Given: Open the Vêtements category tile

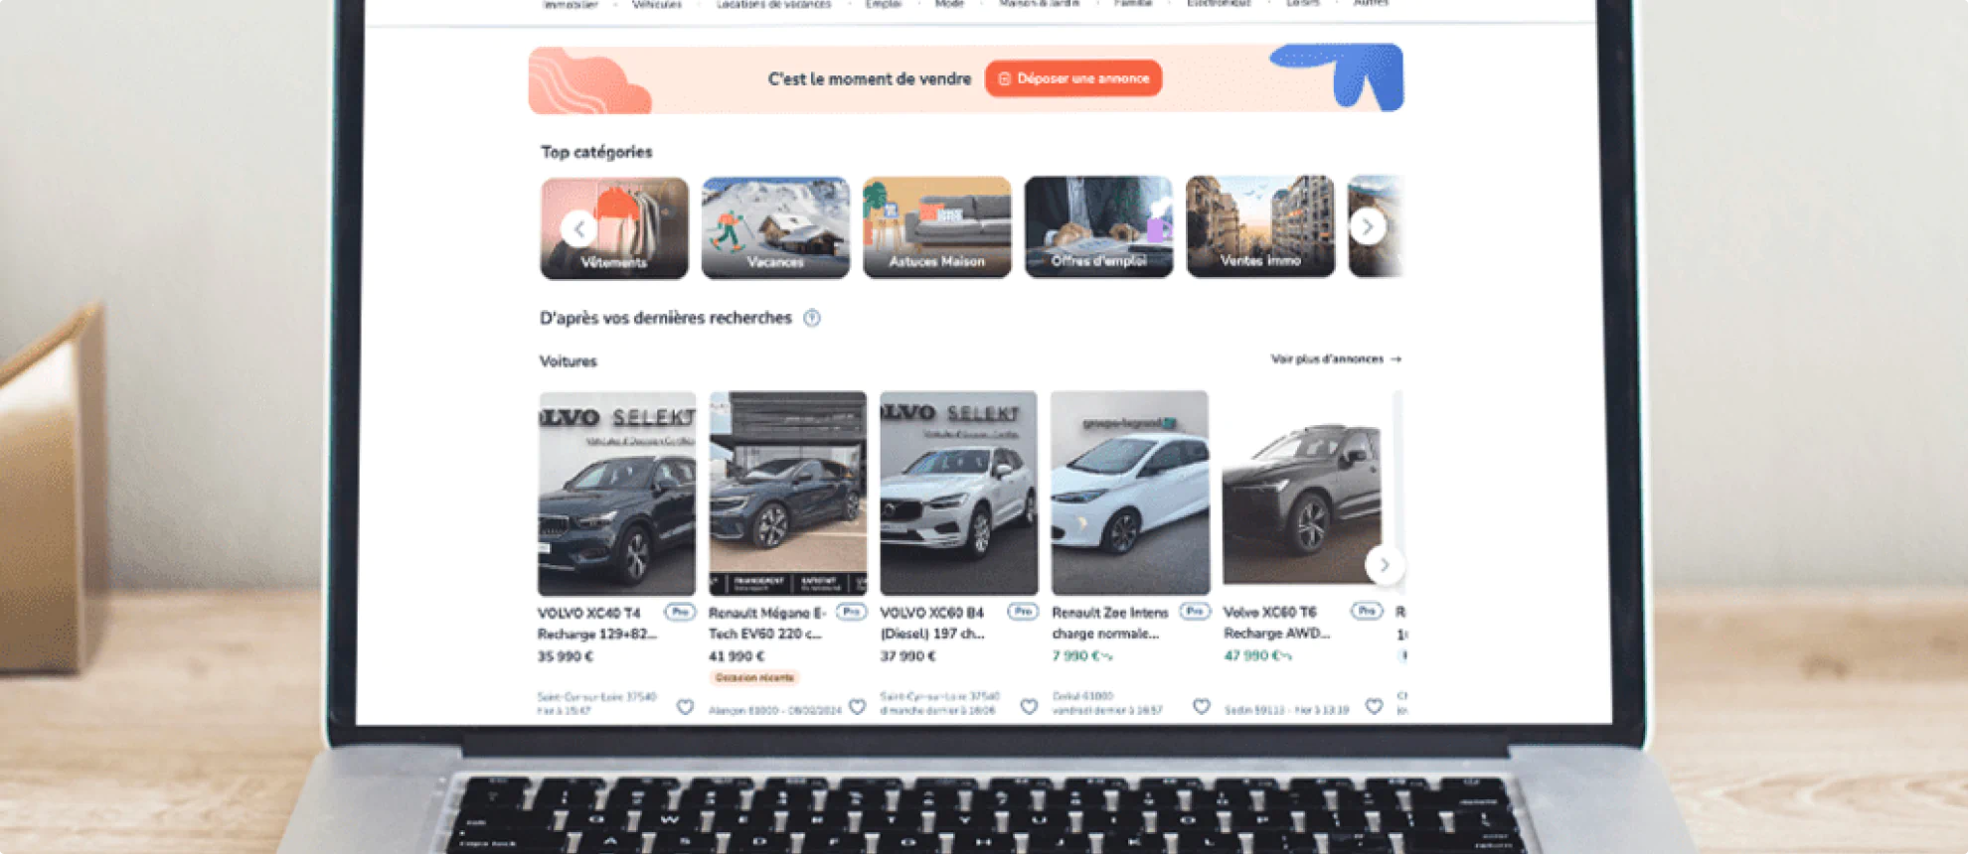Looking at the screenshot, I should click(614, 228).
